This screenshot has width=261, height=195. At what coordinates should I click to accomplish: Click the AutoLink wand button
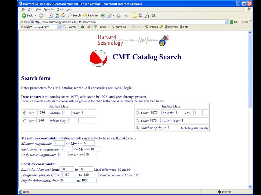coord(119,27)
